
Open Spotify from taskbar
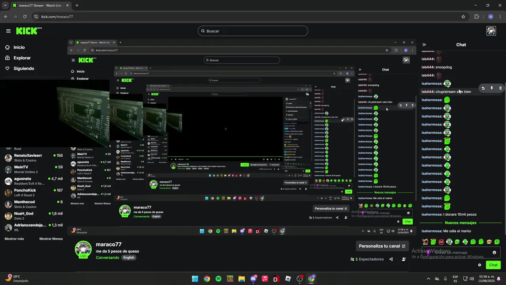pyautogui.click(x=219, y=279)
